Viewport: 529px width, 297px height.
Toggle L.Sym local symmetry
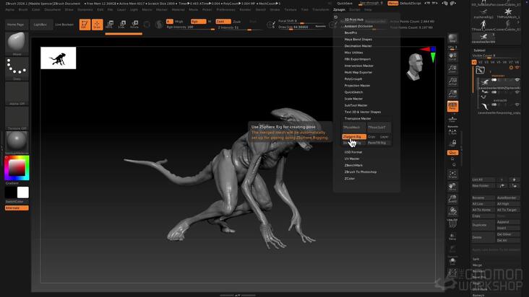pyautogui.click(x=452, y=131)
